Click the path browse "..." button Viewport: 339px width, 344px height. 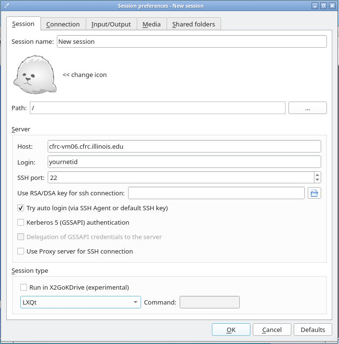tap(308, 108)
